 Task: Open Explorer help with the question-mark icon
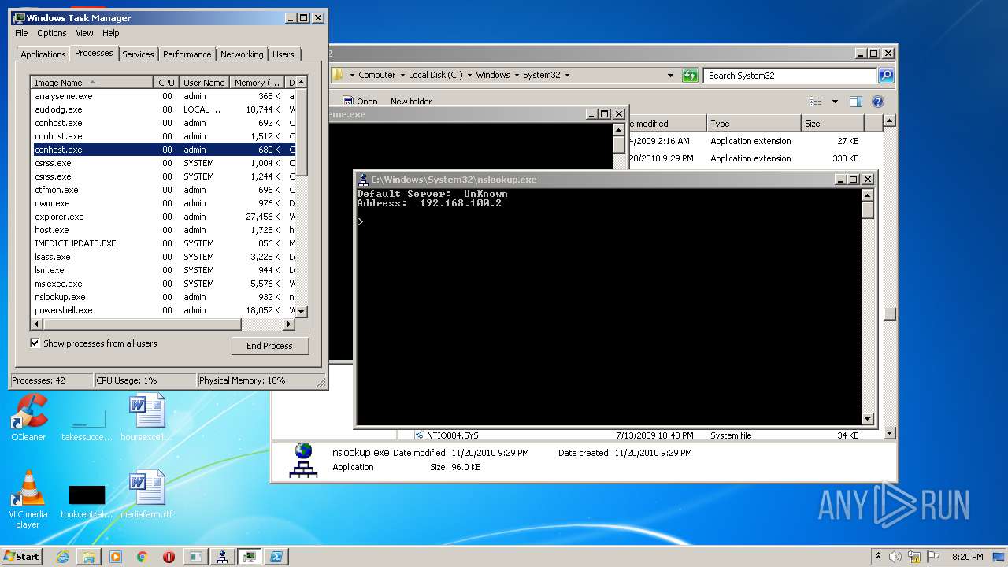pos(878,102)
